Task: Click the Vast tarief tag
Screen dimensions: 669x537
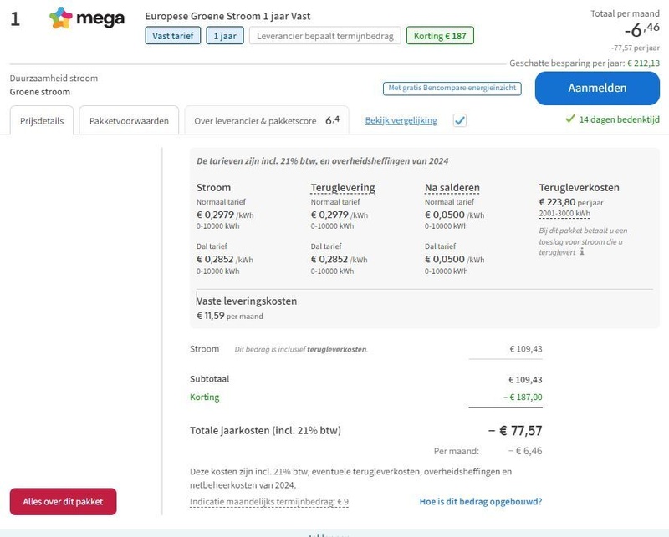Action: point(173,36)
